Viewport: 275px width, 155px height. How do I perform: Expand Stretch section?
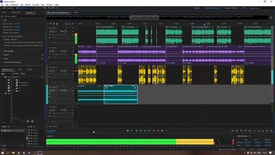[x=2, y=55]
